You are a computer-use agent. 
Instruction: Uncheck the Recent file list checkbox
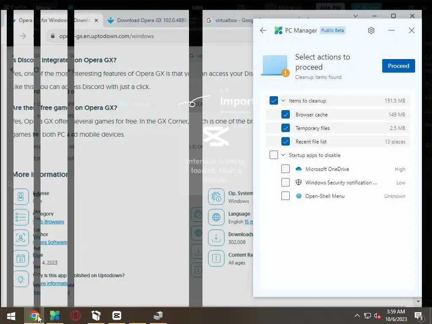(x=286, y=141)
